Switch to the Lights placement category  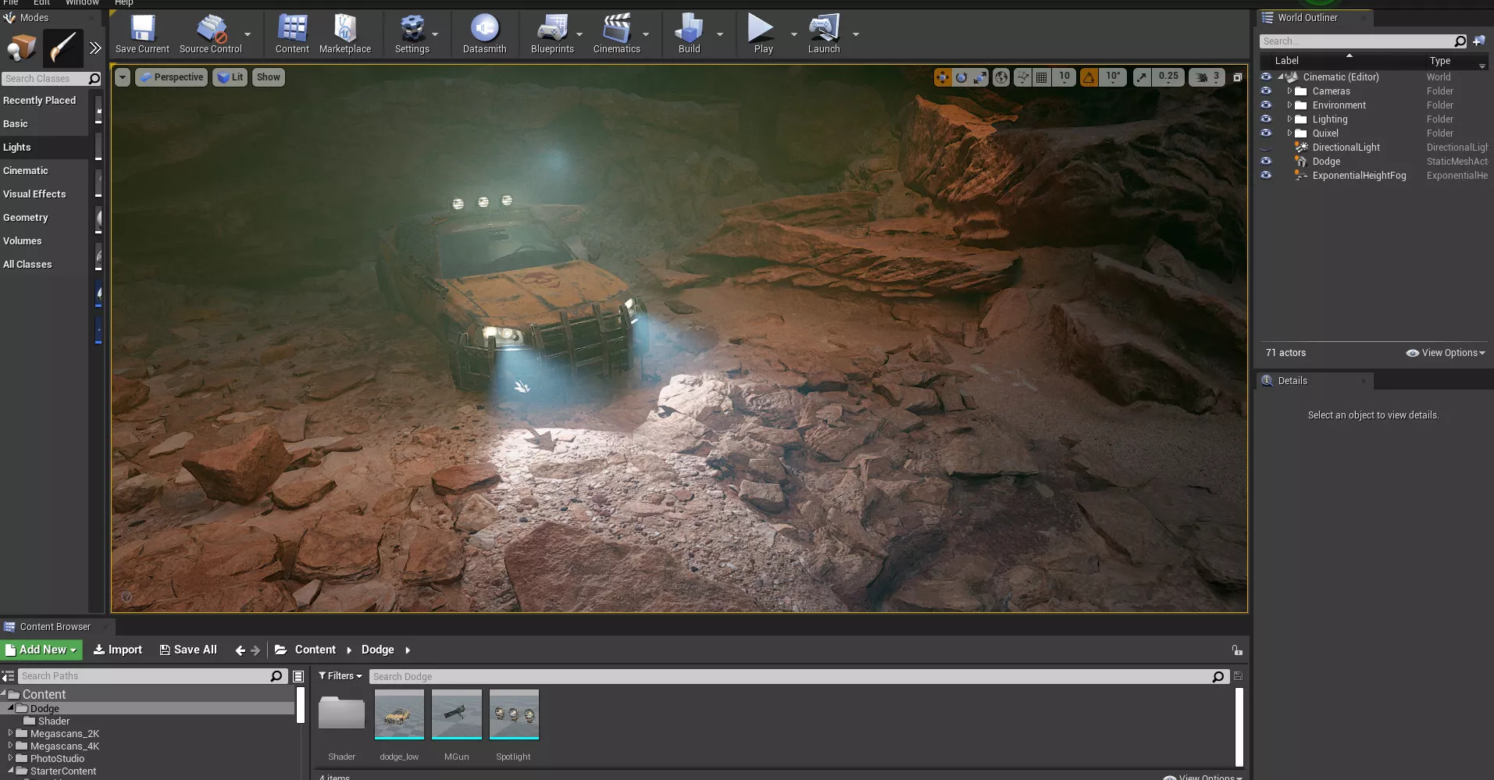(17, 148)
